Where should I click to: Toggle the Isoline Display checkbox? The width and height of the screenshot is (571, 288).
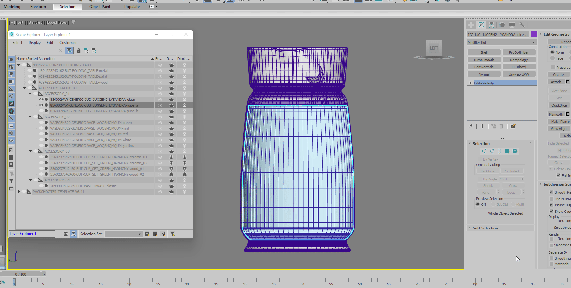[551, 205]
